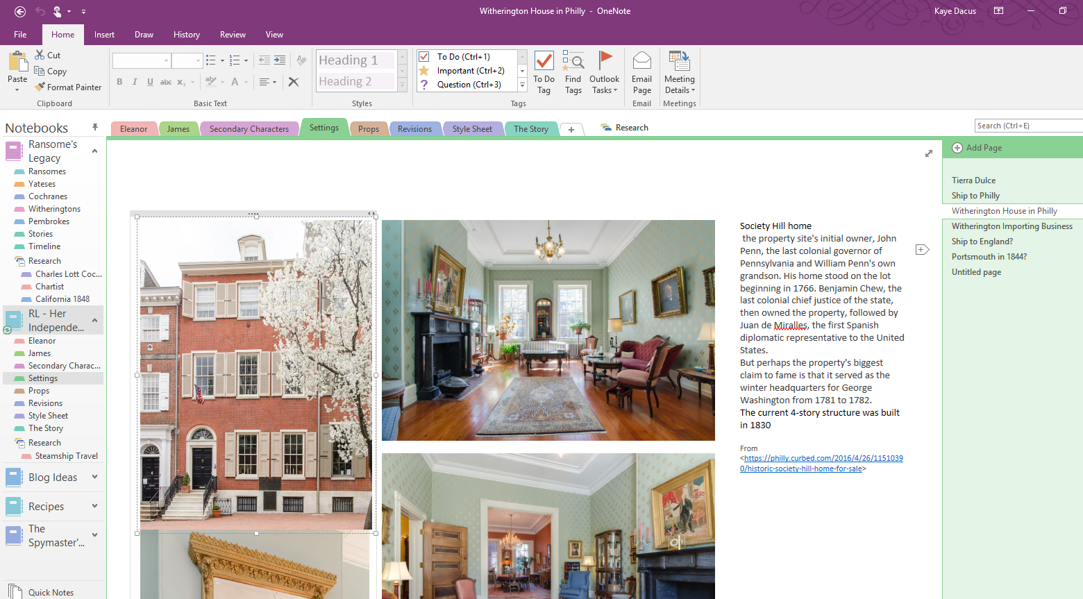Click the Format Painter icon
Screen dimensions: 1083x599
pyautogui.click(x=40, y=87)
